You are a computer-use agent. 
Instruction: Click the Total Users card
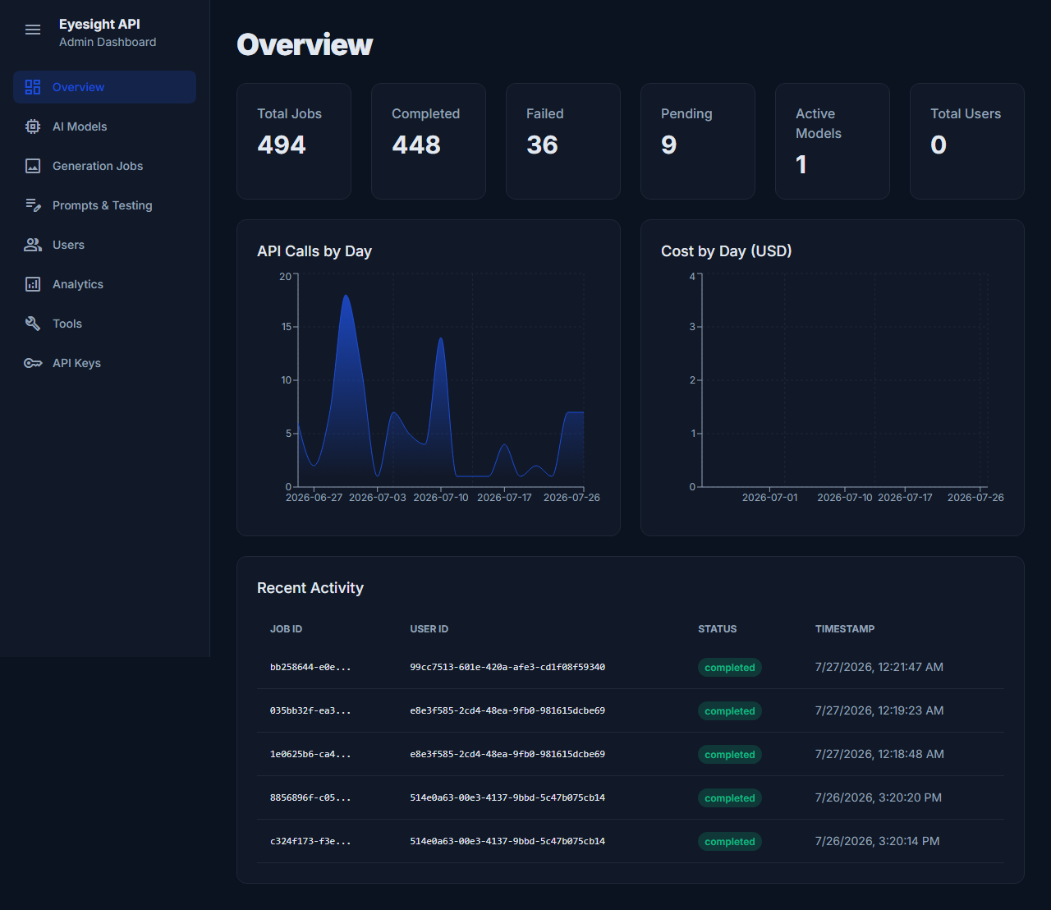[x=967, y=141]
